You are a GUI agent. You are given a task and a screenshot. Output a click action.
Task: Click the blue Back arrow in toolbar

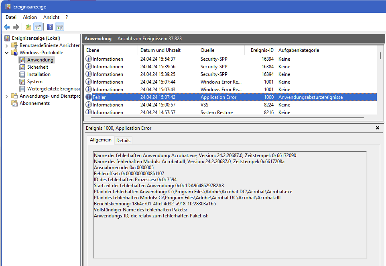pyautogui.click(x=7, y=27)
